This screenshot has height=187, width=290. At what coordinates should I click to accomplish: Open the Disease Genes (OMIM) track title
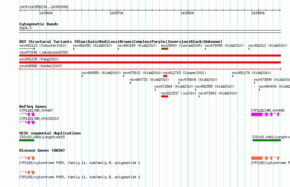point(42,150)
